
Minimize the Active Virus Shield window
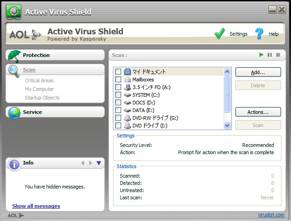click(x=272, y=9)
